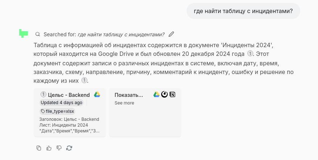This screenshot has width=318, height=160.
Task: Open the Цельс - Backend source document
Action: coord(68,95)
